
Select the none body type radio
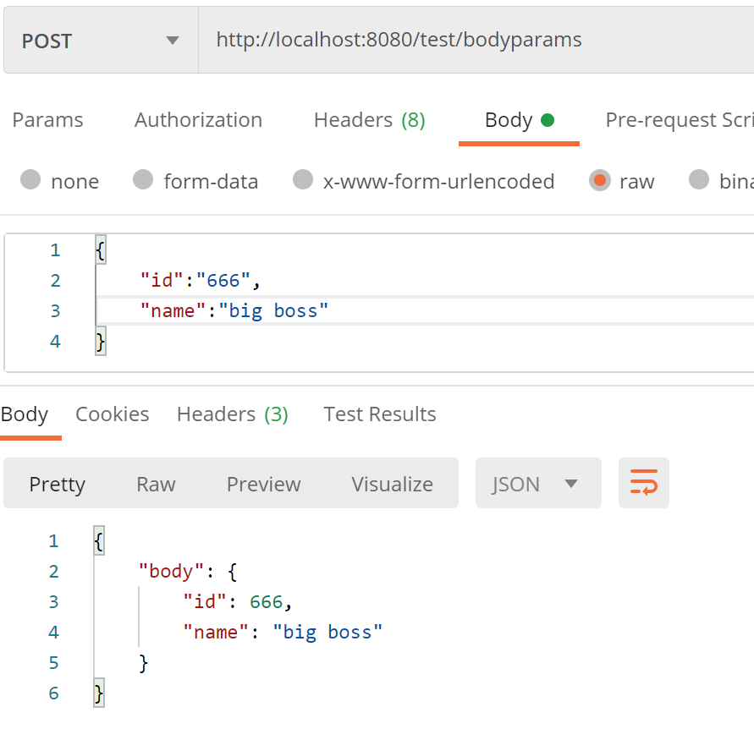(31, 180)
